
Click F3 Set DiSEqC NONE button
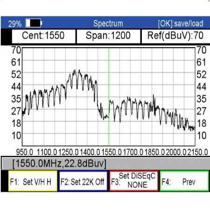pyautogui.click(x=134, y=181)
